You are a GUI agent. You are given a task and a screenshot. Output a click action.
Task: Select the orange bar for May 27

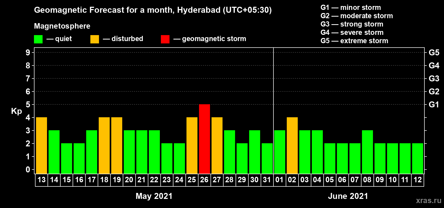pyautogui.click(x=217, y=145)
